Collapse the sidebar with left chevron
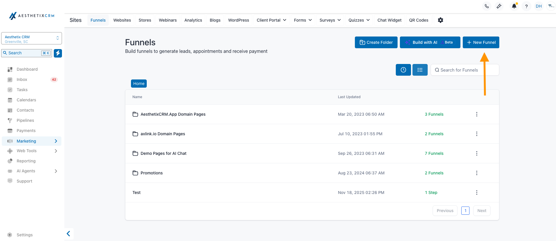 [x=68, y=234]
